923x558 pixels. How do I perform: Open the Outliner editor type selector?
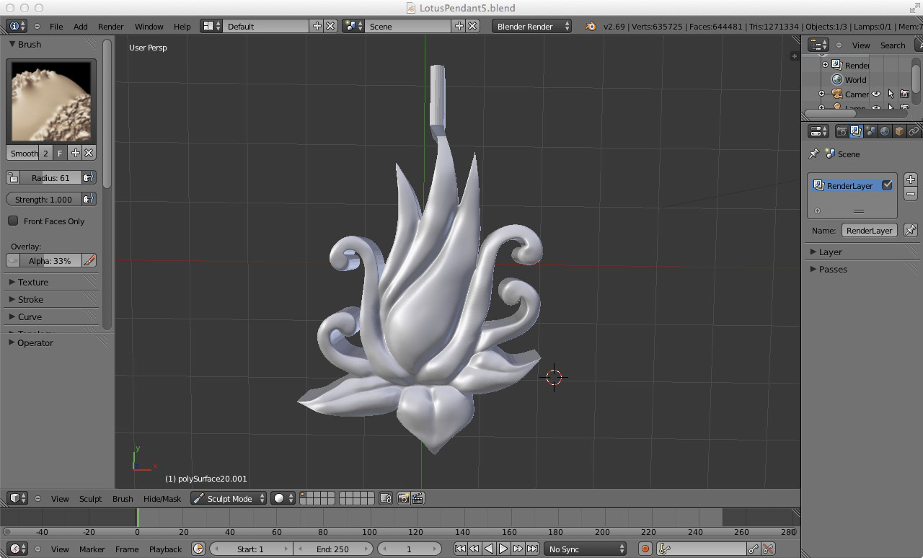click(818, 45)
